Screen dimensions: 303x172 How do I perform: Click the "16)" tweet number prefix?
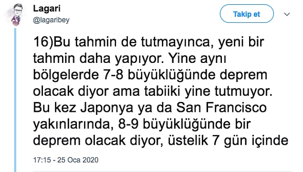(43, 42)
